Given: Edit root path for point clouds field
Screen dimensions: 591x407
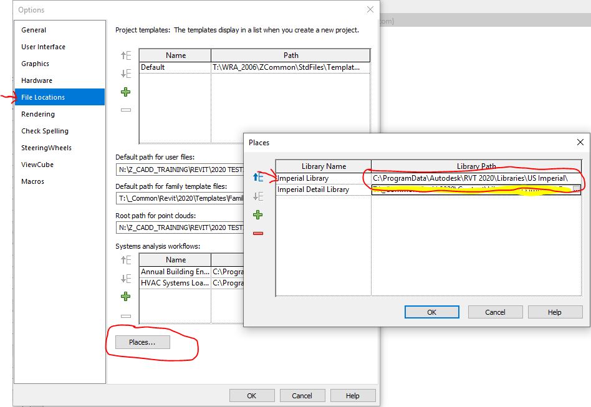Looking at the screenshot, I should (x=180, y=227).
